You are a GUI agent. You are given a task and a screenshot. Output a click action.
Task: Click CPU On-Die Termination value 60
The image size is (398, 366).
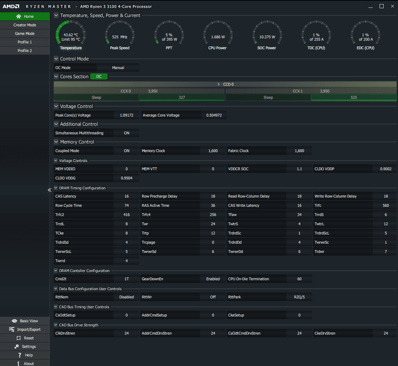click(x=299, y=279)
